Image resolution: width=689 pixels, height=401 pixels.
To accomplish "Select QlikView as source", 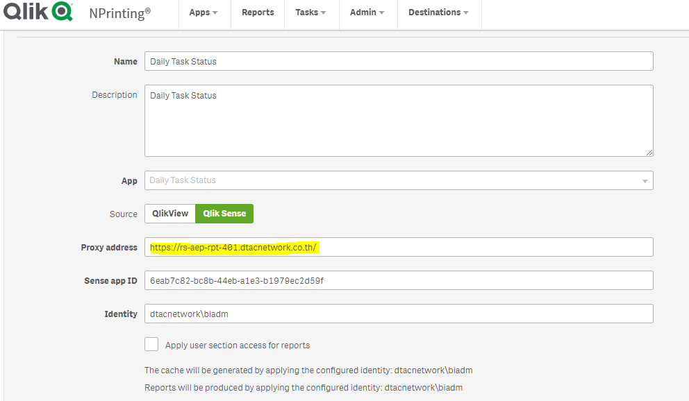I will (170, 214).
